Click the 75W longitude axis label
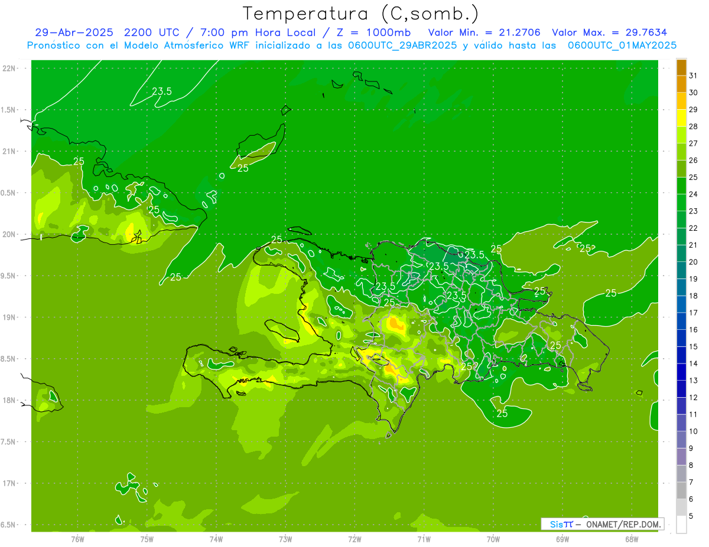Screen dimensions: 709x547 pyautogui.click(x=147, y=539)
